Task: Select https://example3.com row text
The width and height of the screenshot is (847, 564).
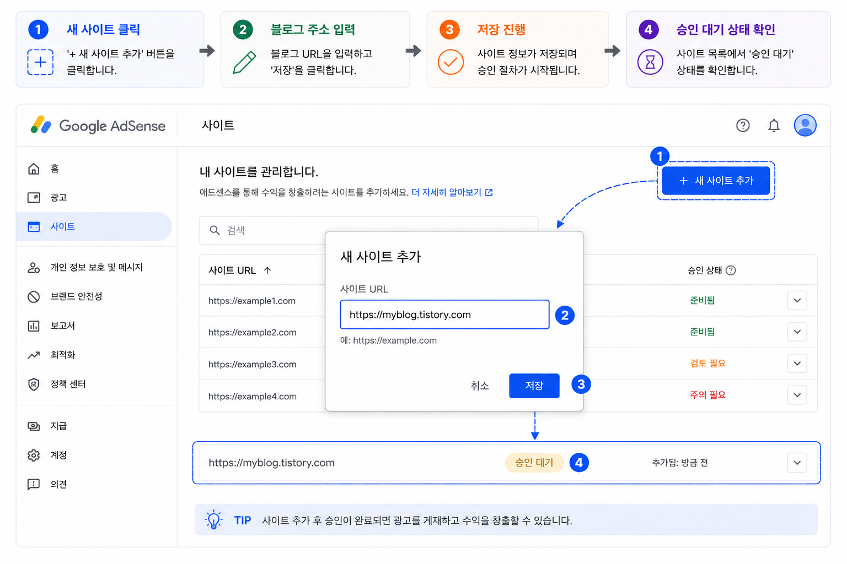Action: (253, 364)
